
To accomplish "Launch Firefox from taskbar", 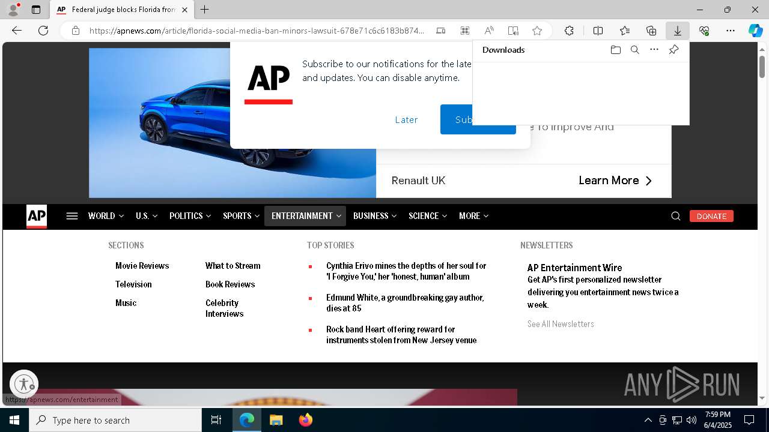I will click(305, 420).
